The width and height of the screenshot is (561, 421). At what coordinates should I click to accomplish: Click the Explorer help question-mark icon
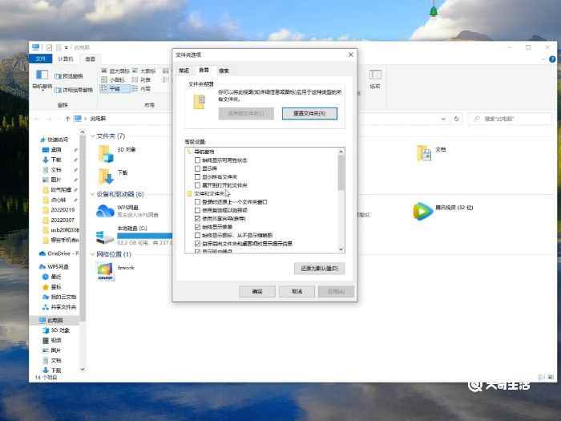[x=552, y=59]
